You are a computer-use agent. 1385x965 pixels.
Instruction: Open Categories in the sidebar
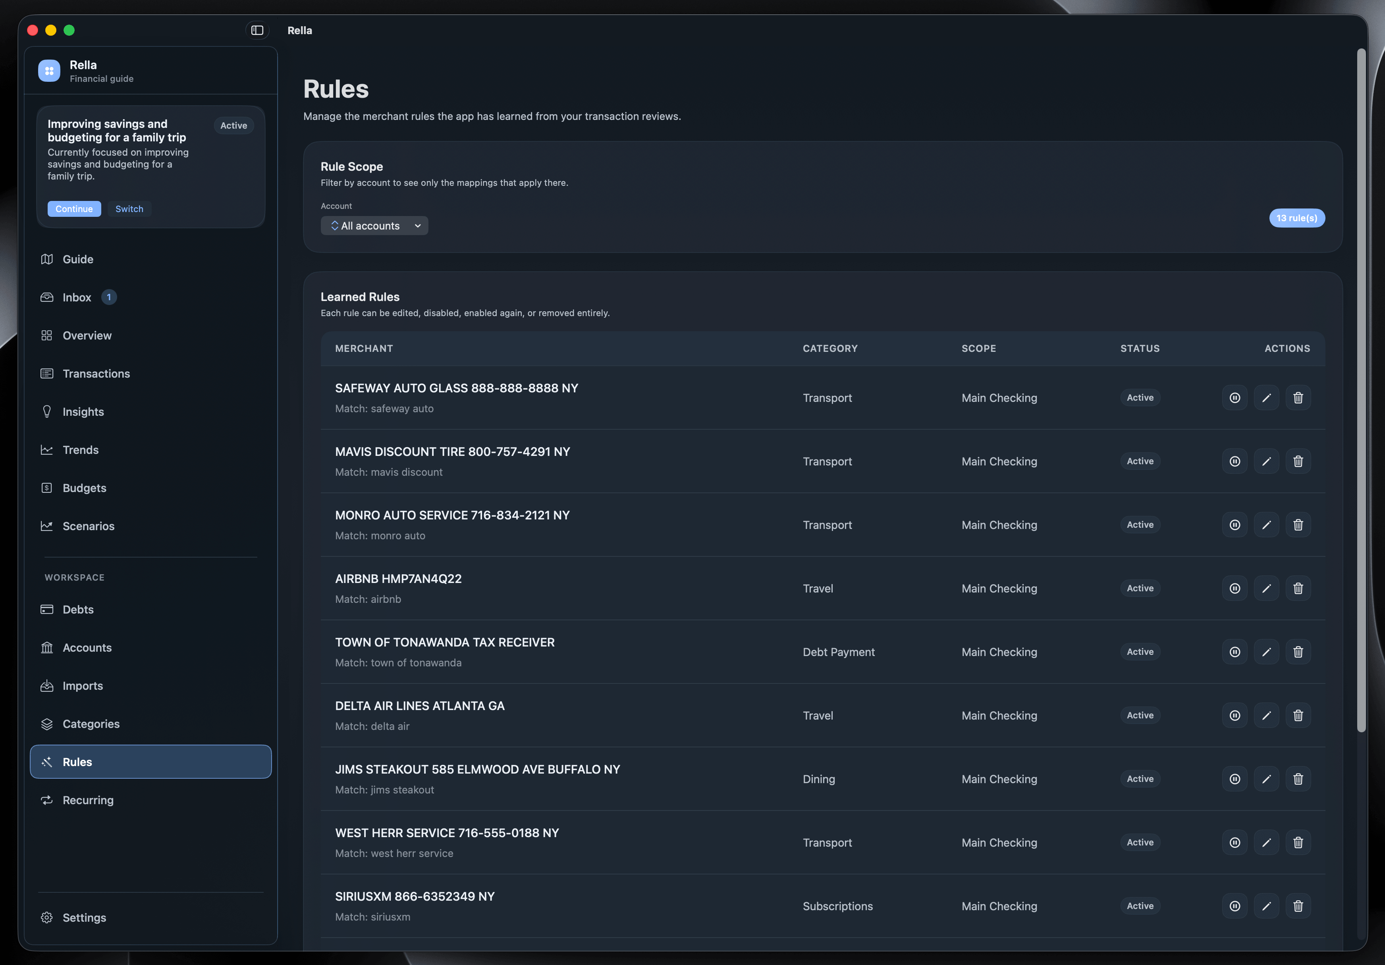151,724
